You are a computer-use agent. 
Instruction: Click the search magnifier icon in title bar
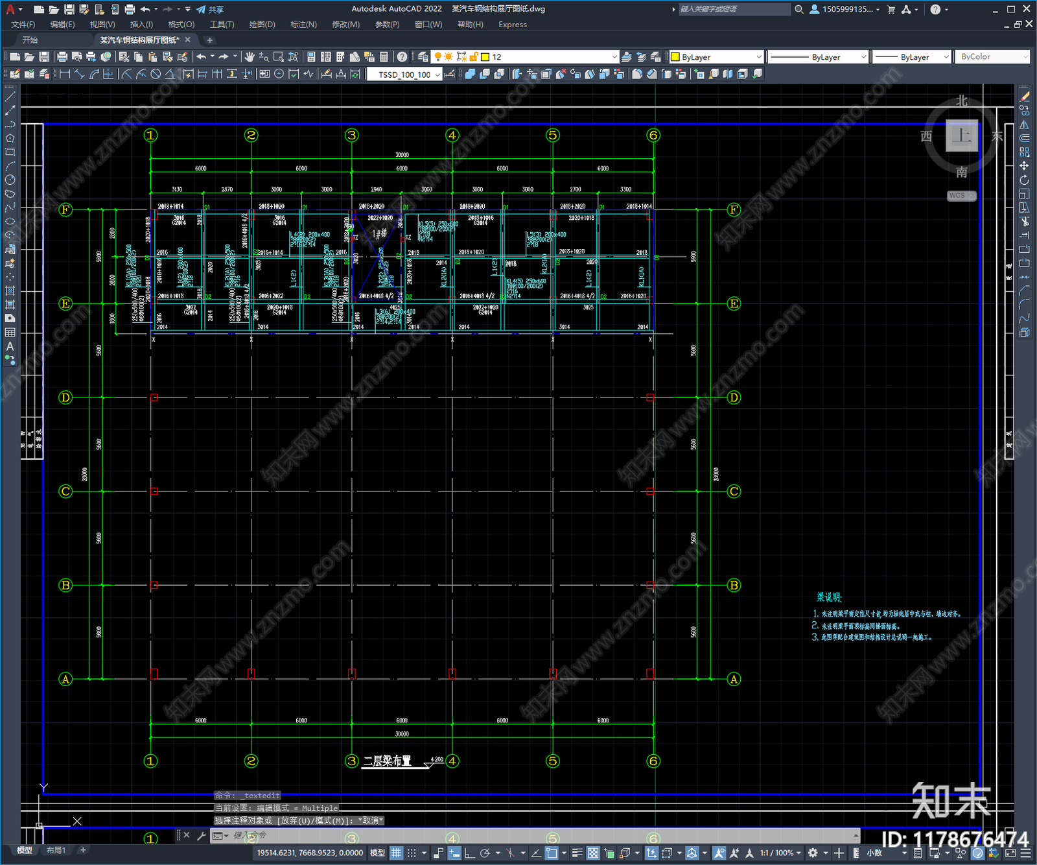[799, 9]
